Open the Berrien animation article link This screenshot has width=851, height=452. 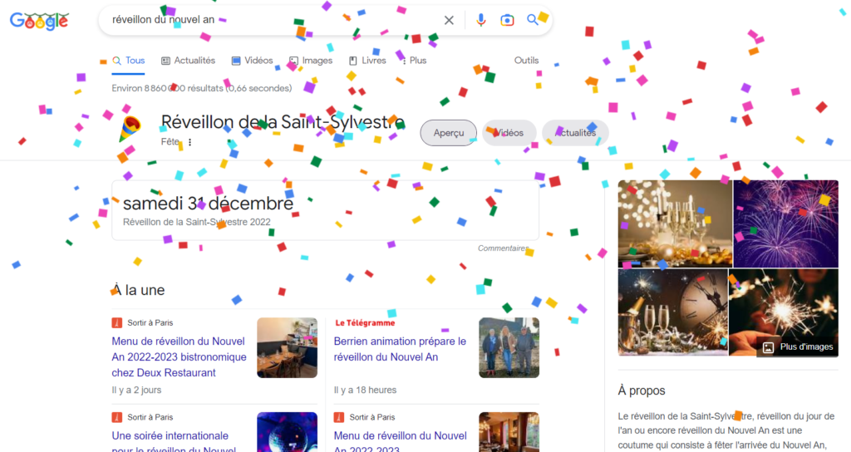pyautogui.click(x=400, y=349)
